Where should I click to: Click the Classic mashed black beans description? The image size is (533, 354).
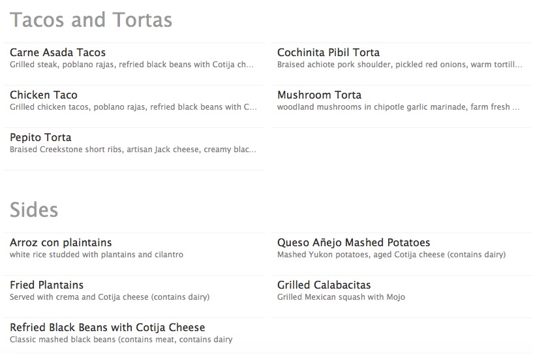coord(121,340)
